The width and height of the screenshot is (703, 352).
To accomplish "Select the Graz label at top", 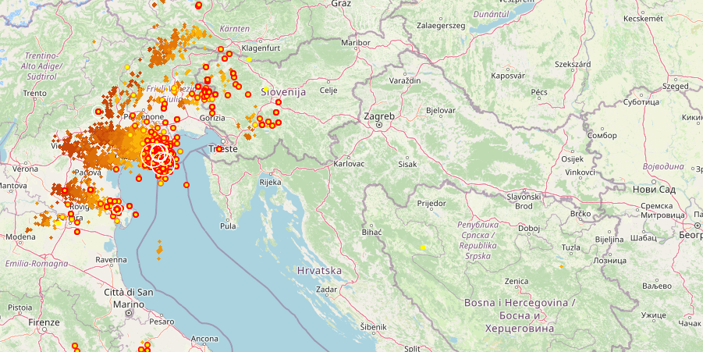I will [x=341, y=4].
